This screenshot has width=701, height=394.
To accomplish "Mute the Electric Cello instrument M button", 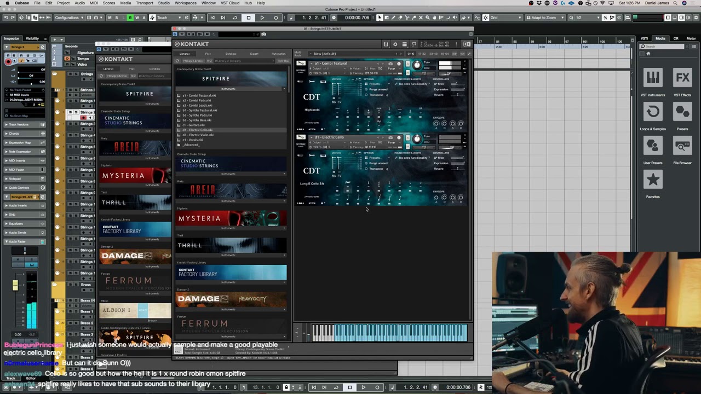I will [x=407, y=146].
